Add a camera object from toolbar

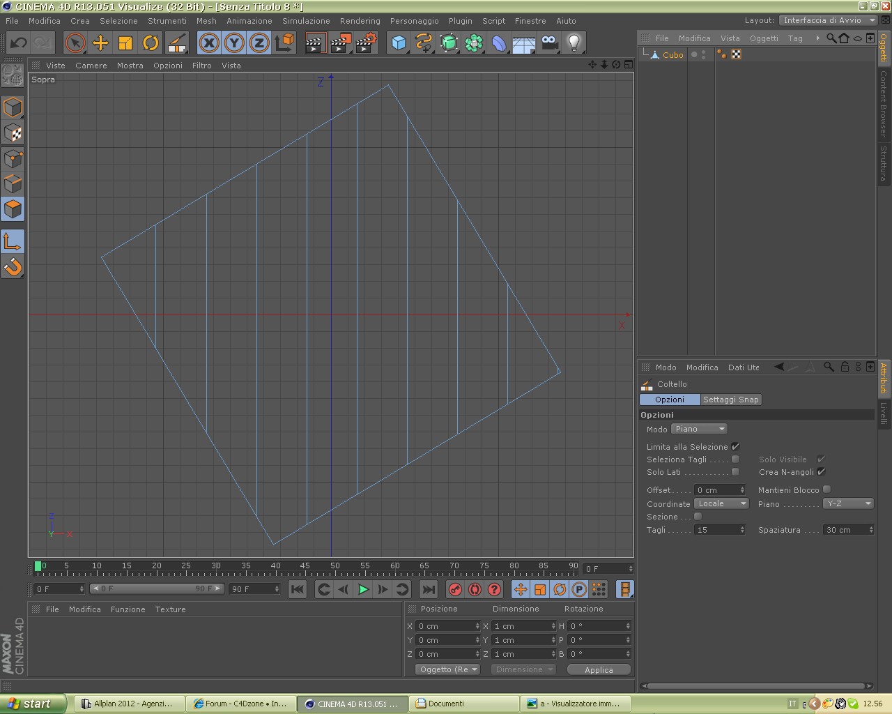pos(549,43)
